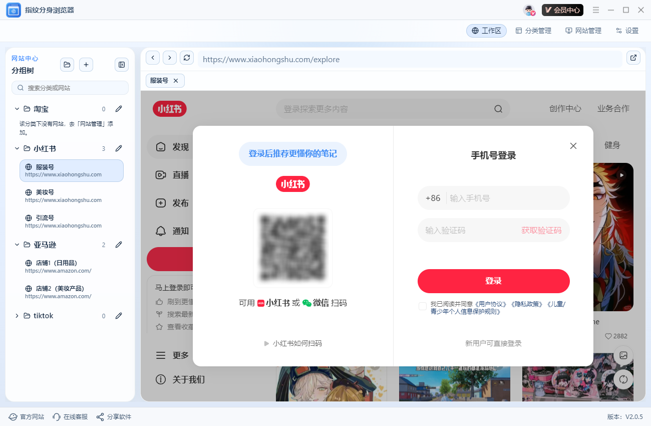The image size is (651, 426).
Task: Click the 小红书 logo on page
Action: pos(170,109)
